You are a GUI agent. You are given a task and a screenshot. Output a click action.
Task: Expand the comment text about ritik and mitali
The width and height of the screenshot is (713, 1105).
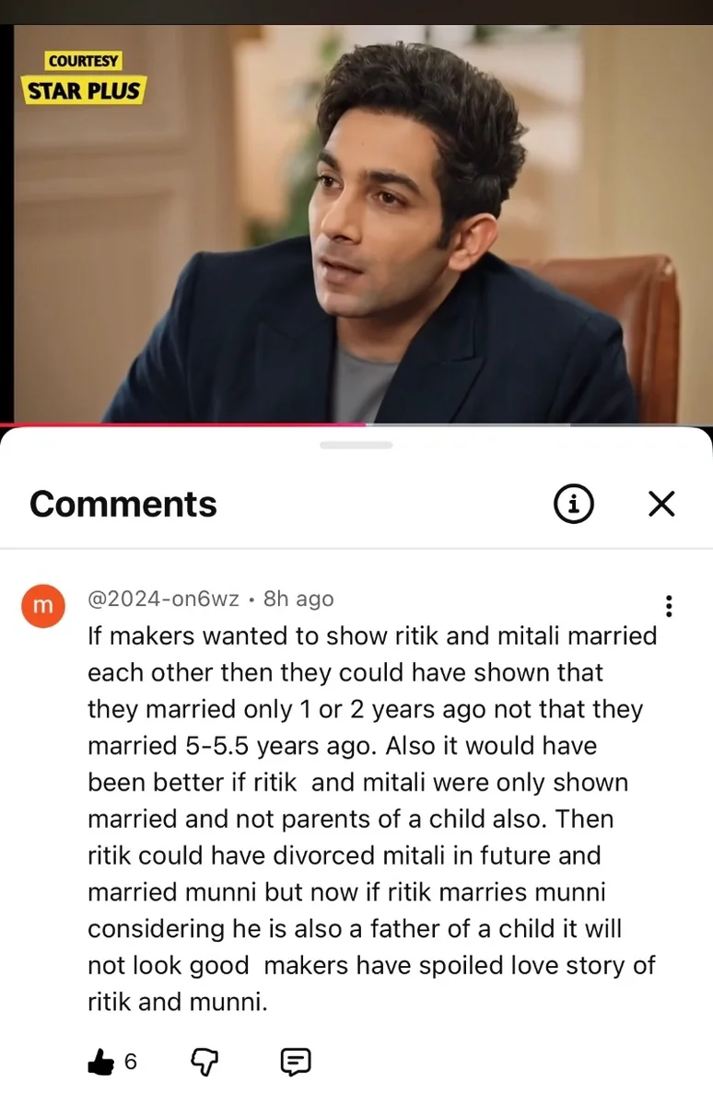click(372, 819)
